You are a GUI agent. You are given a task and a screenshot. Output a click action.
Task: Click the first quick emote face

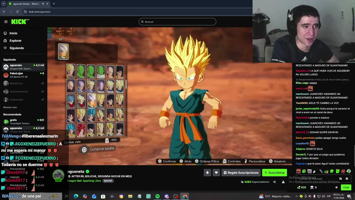(x=298, y=171)
